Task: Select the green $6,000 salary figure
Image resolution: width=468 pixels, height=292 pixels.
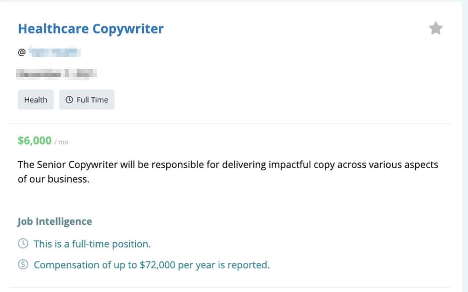Action: click(x=34, y=141)
